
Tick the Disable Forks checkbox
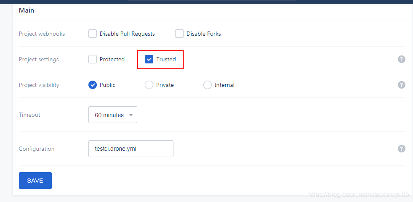179,34
